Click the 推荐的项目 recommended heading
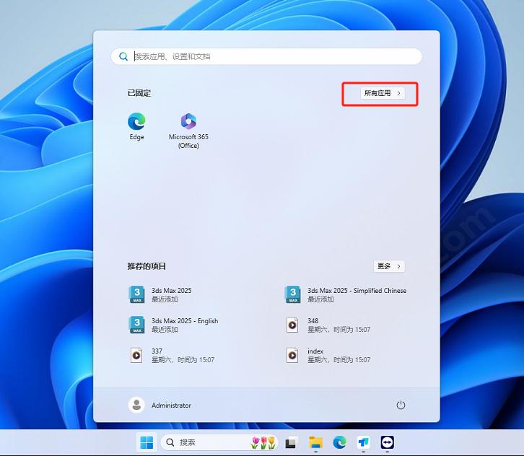Viewport: 524px width, 456px height. pyautogui.click(x=147, y=266)
